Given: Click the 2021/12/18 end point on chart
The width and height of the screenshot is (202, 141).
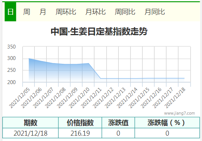Looking at the screenshot, I should [184, 78].
